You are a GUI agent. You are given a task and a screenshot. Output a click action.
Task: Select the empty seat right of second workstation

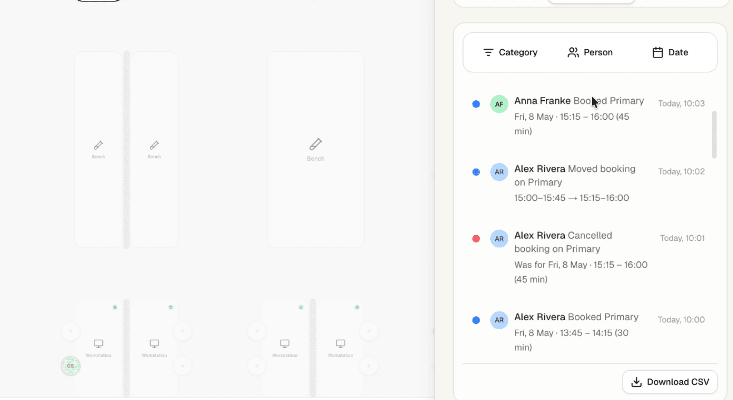[x=182, y=331]
